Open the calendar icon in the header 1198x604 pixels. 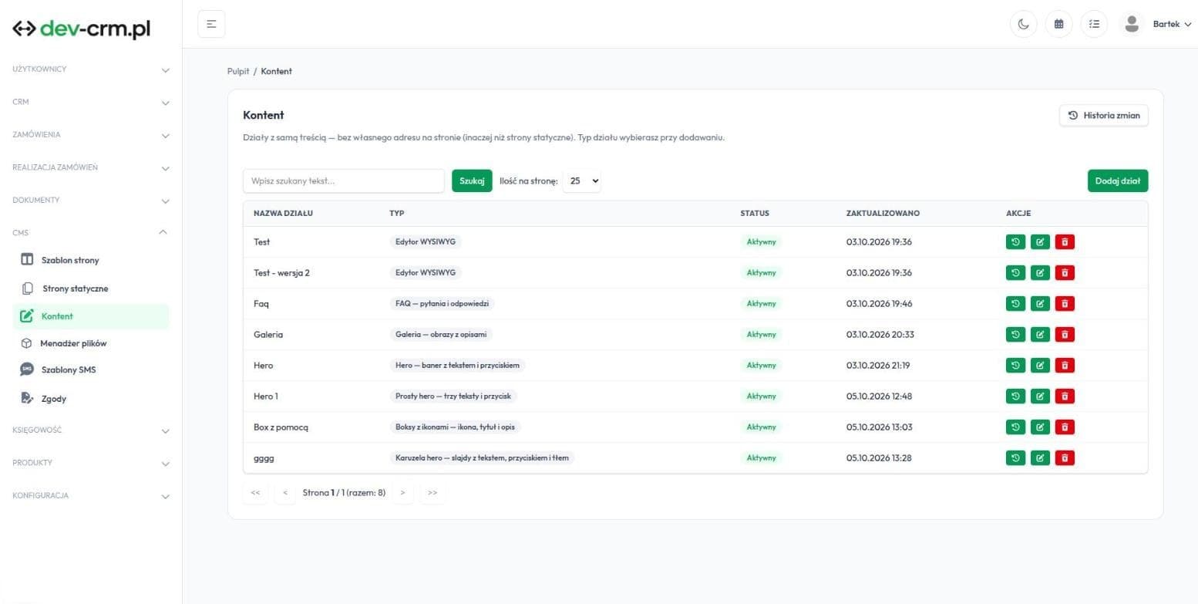click(x=1059, y=24)
